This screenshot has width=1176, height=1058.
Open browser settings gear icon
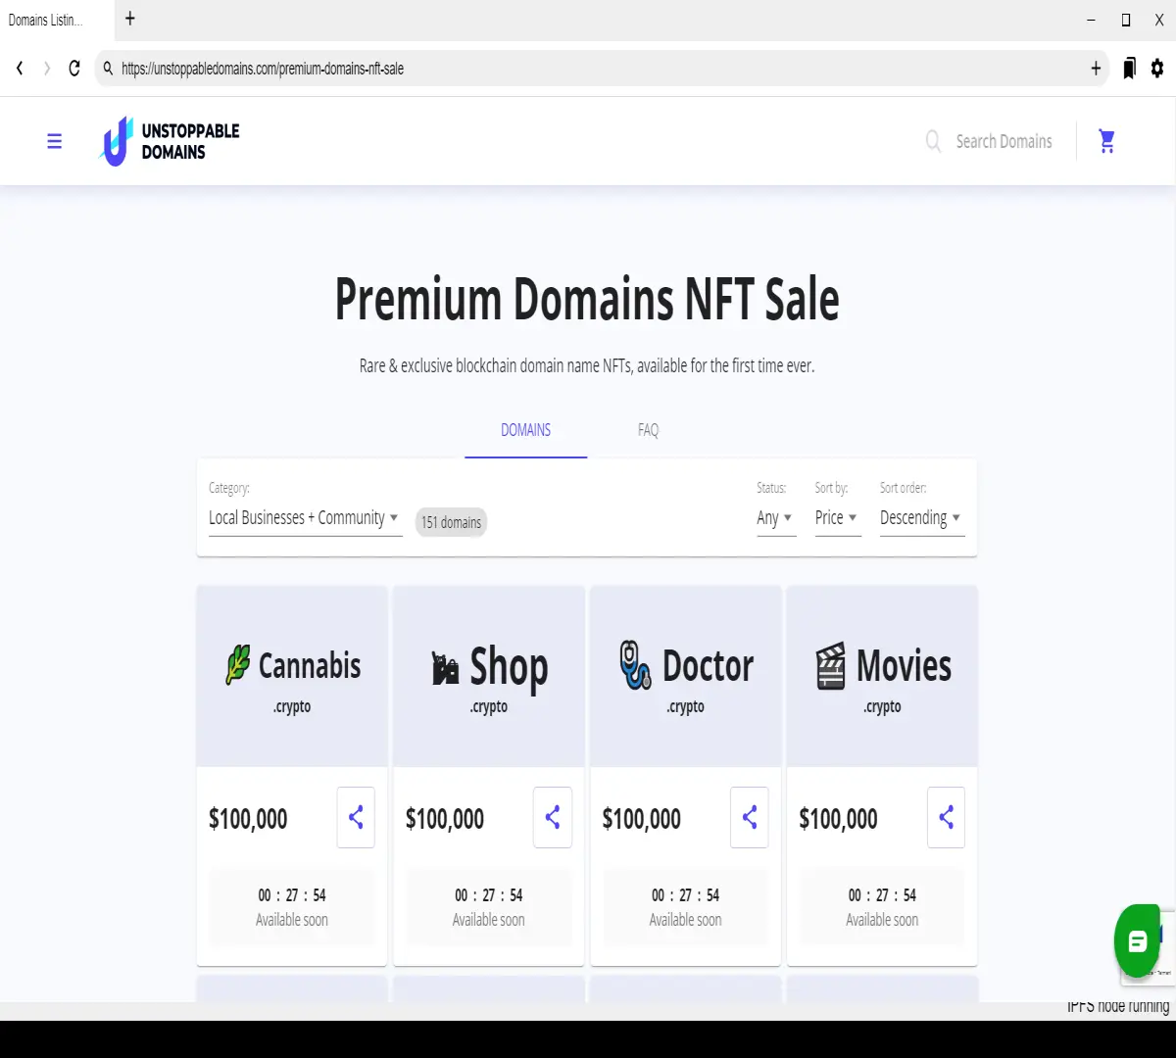(1157, 69)
